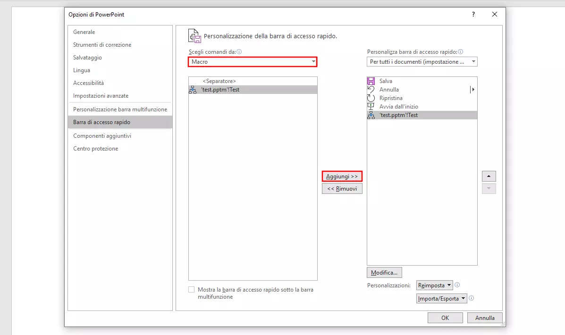This screenshot has width=565, height=335.
Task: Select 'test.pptm'!Test in left command list
Action: tap(253, 90)
